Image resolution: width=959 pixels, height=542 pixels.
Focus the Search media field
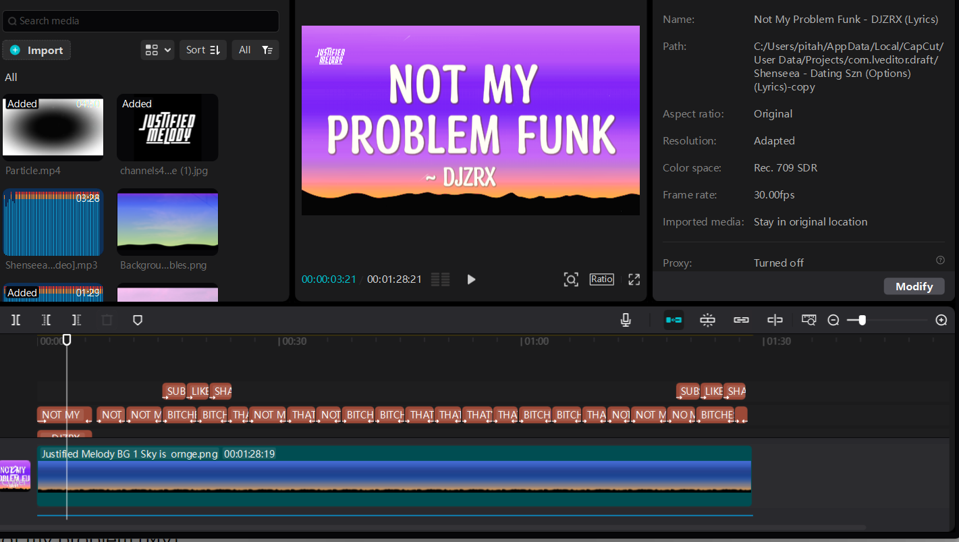point(140,21)
